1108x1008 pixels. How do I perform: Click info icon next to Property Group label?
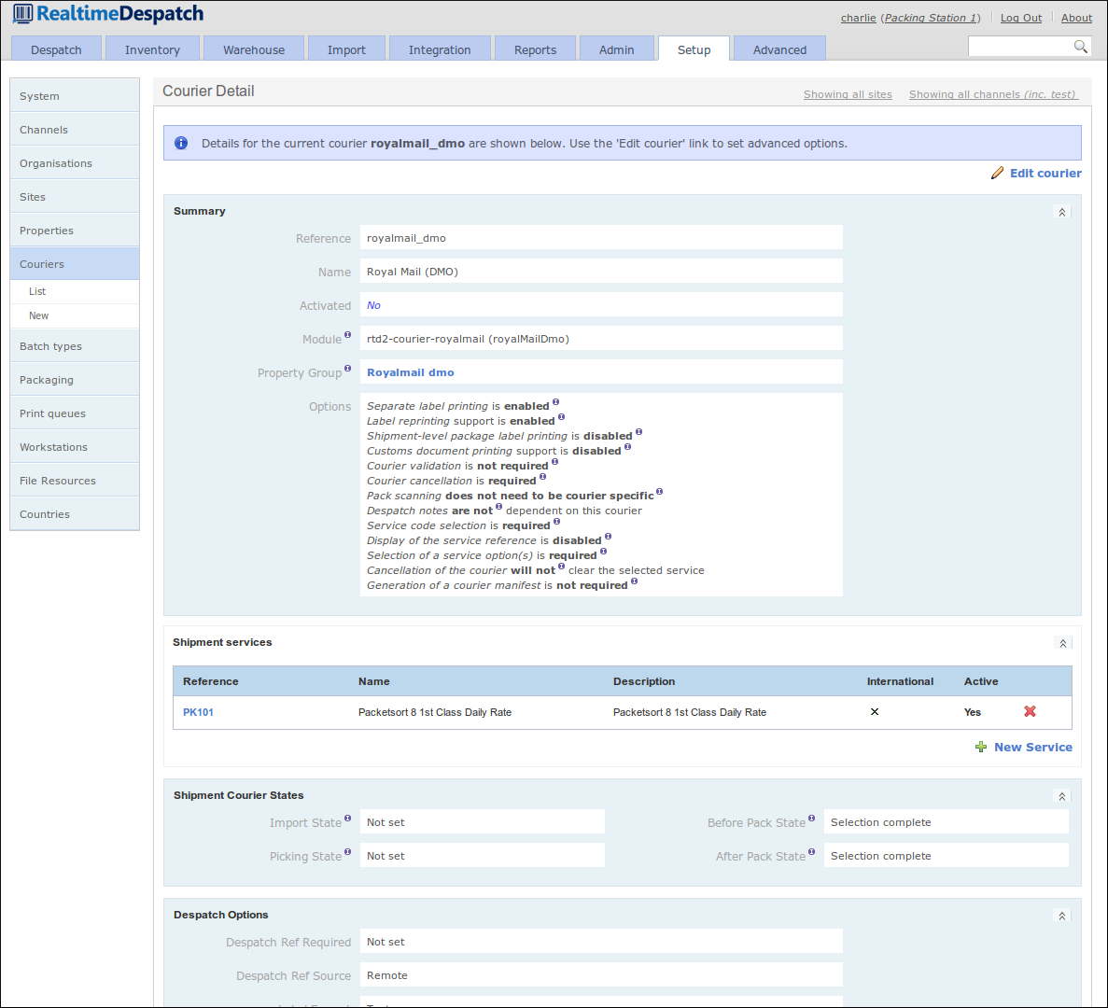[x=347, y=369]
